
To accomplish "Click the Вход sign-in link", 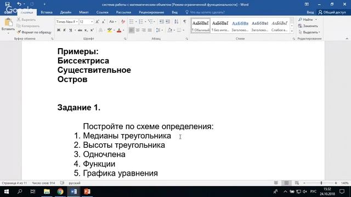I will (x=310, y=12).
